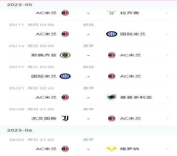Image resolution: width=177 pixels, height=156 pixels.
Task: Click AC Milan crest in 05/14 match
Action: [x=112, y=55]
